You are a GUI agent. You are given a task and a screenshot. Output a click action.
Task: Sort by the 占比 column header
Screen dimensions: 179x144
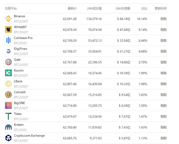(144, 9)
